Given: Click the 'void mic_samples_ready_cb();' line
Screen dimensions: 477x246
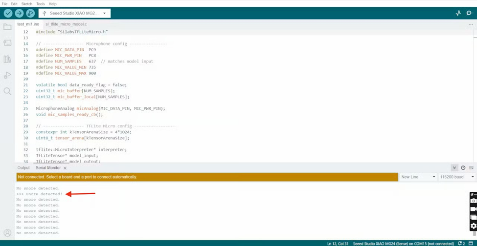Looking at the screenshot, I should pos(69,114).
